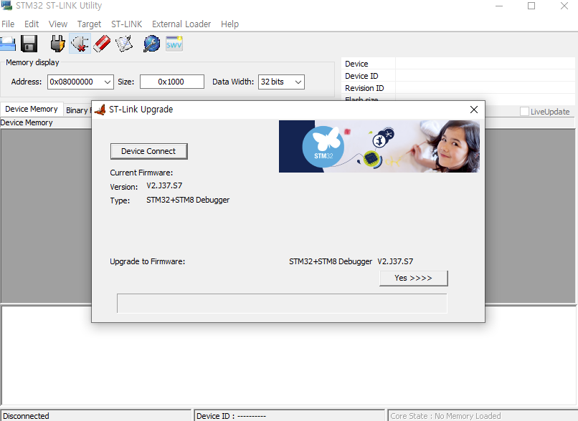Click the STM32 banner image
Image resolution: width=578 pixels, height=421 pixels.
pos(379,147)
